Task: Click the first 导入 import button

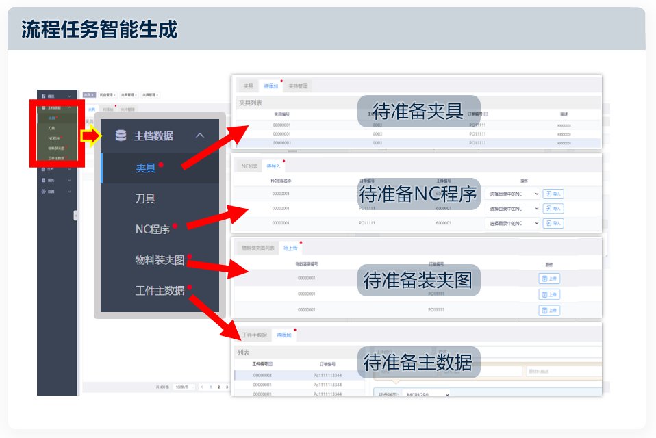Action: (553, 194)
